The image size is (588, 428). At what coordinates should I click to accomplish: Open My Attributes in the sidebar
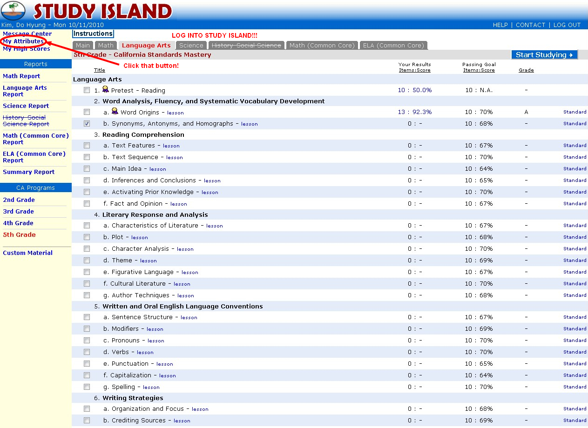(x=22, y=41)
